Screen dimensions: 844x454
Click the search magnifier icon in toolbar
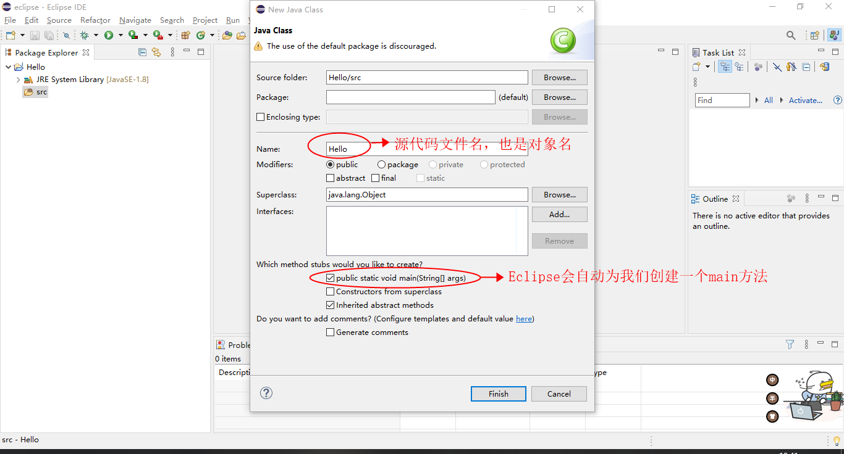pyautogui.click(x=791, y=35)
